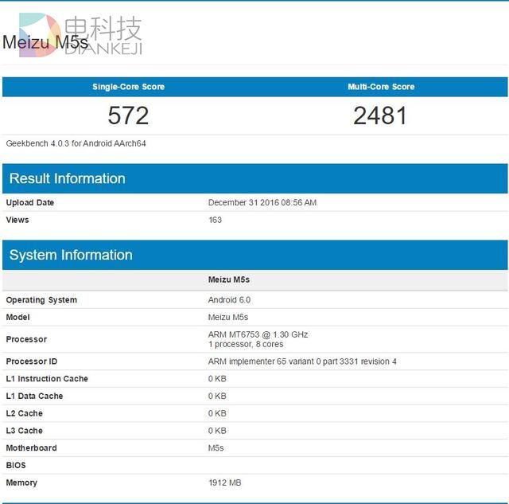Screen dimensions: 509x504
Task: Select the December 31 2016 08:56 AM value
Action: click(262, 202)
